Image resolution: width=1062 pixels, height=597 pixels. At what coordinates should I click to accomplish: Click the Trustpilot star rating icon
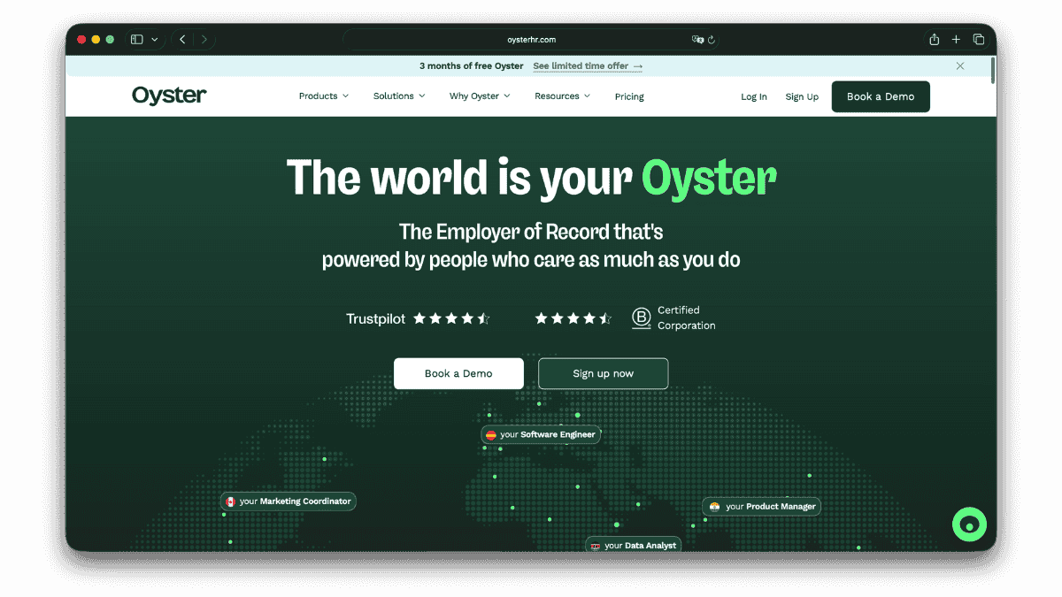(452, 318)
